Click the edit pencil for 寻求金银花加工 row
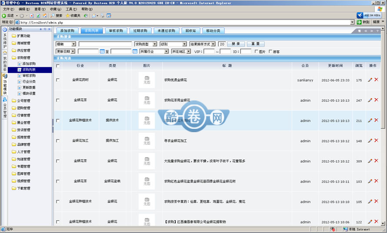Viewport: 387px width, 233px height. click(370, 141)
